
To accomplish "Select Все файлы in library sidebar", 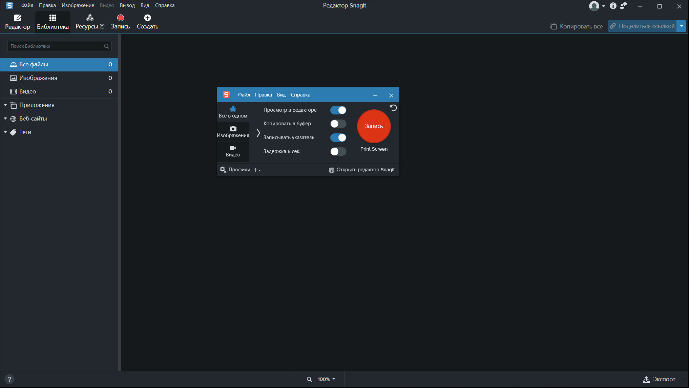I will point(59,64).
